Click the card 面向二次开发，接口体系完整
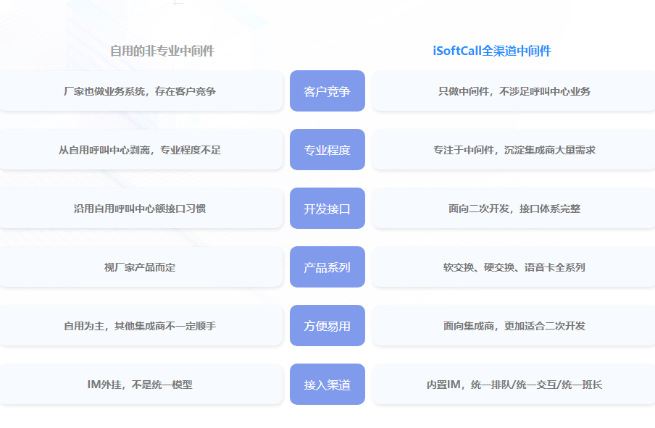 [x=514, y=209]
